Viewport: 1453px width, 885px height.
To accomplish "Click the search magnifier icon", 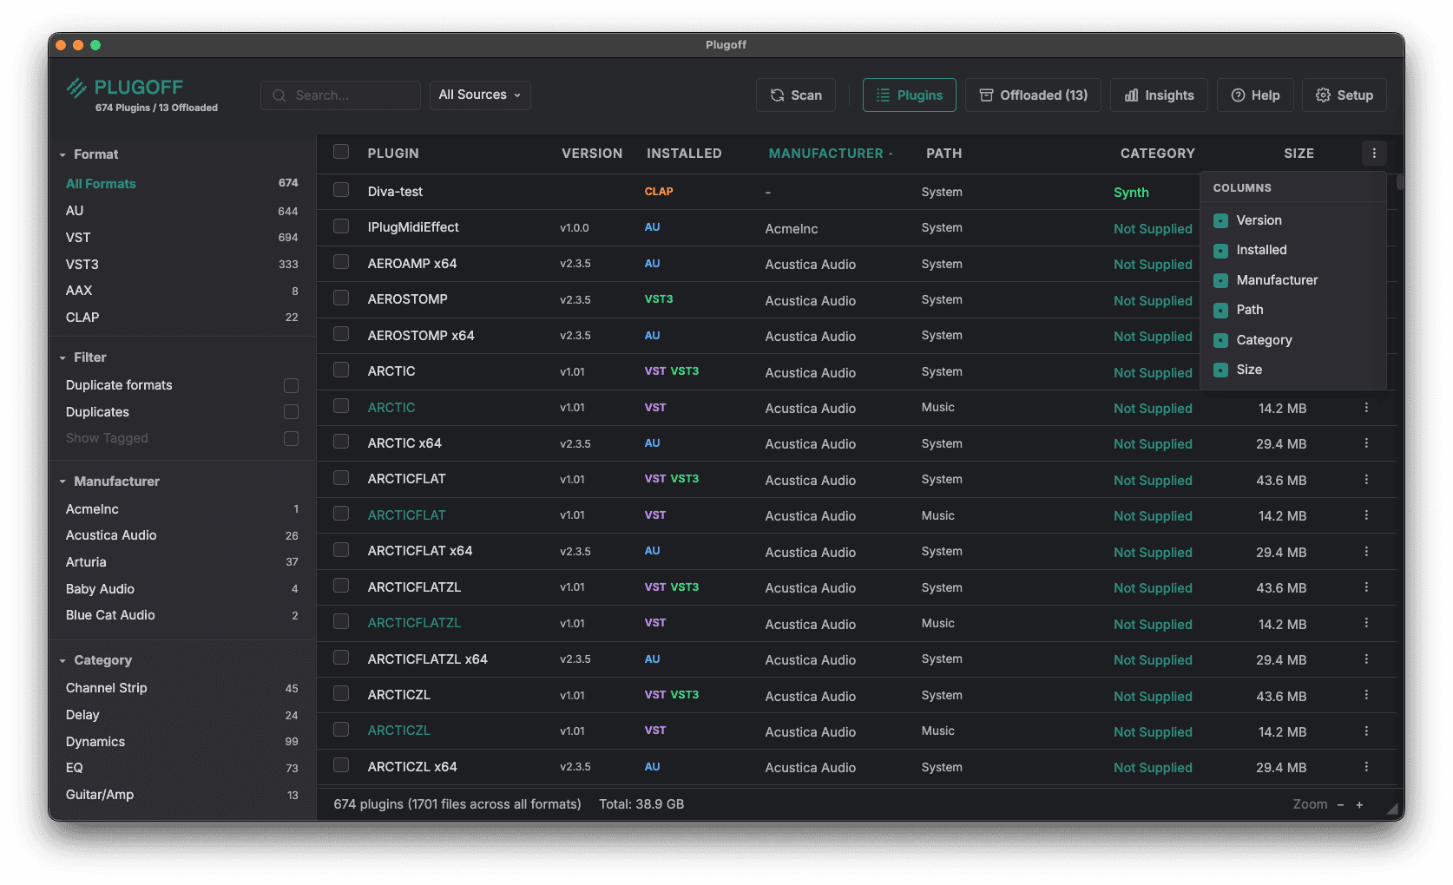I will [279, 95].
